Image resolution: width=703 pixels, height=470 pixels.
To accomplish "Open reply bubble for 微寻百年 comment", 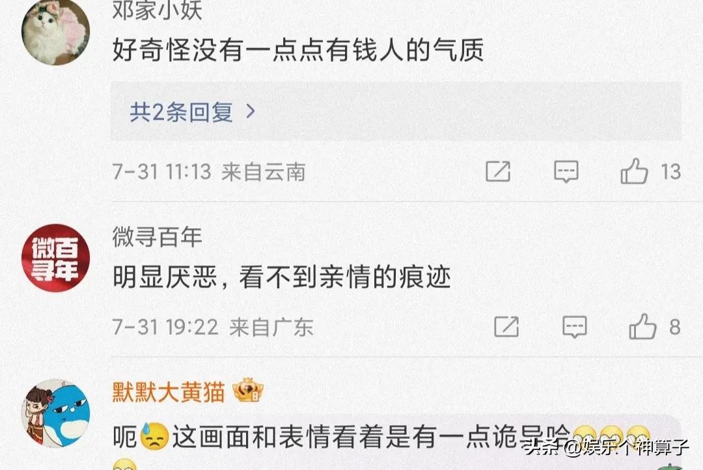I will click(x=575, y=327).
